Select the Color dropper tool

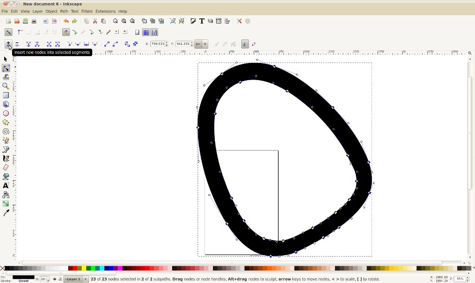pyautogui.click(x=6, y=213)
